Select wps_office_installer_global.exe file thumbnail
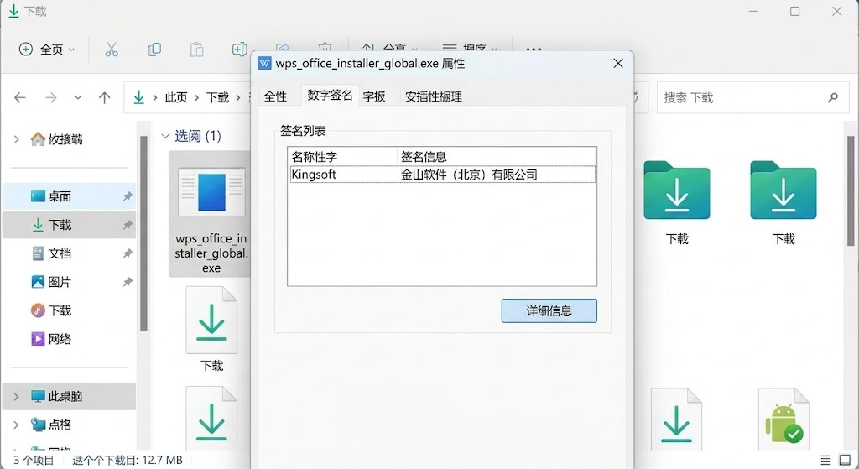 [x=211, y=214]
